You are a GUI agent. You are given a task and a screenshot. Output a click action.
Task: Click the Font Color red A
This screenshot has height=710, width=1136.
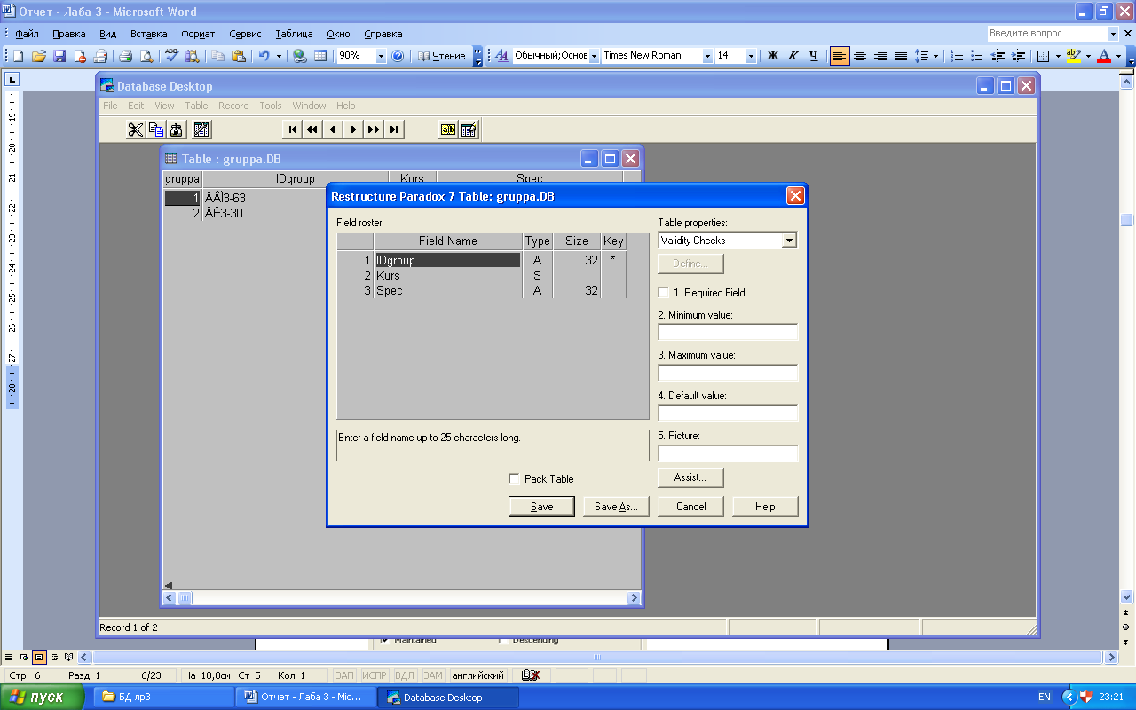pyautogui.click(x=1104, y=56)
